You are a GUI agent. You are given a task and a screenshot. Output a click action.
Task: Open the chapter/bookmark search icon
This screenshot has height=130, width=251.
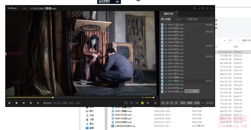[137, 103]
